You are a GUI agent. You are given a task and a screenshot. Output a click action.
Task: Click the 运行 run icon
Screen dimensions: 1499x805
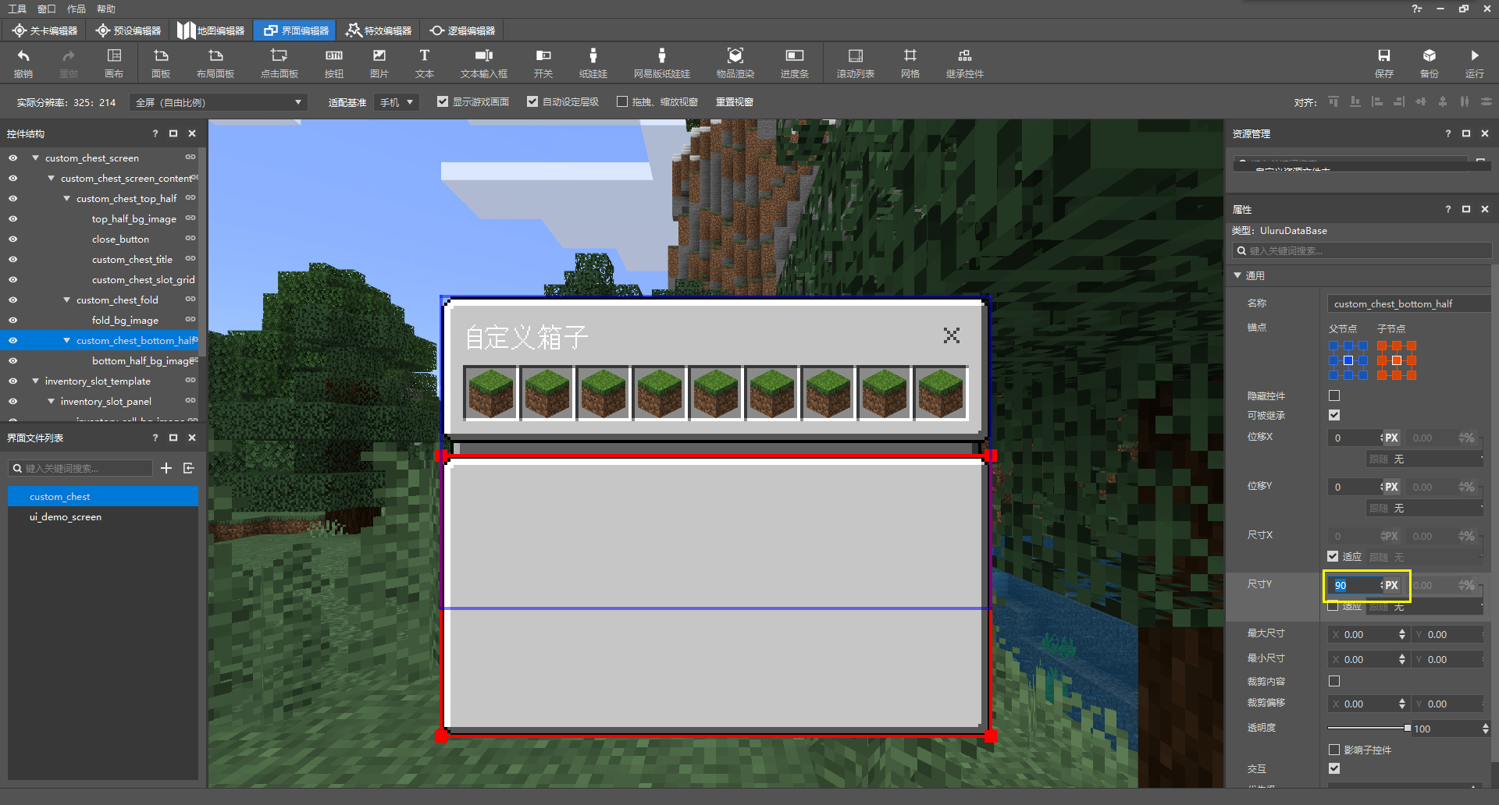click(x=1475, y=63)
